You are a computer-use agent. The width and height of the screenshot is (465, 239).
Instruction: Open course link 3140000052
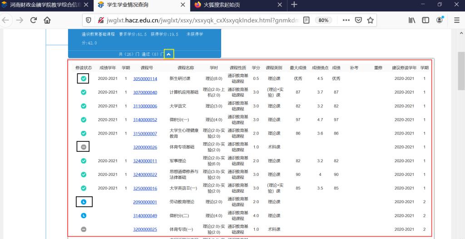(x=145, y=119)
